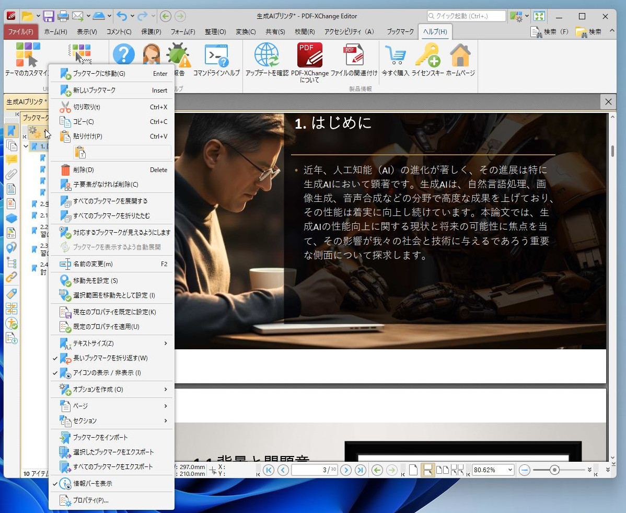Open PDF-XChangeについて
Screen dimensions: 626x513
(x=310, y=62)
